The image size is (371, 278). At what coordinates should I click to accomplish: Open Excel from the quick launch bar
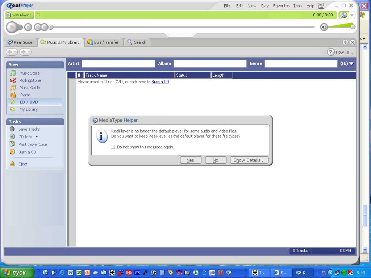point(79,273)
